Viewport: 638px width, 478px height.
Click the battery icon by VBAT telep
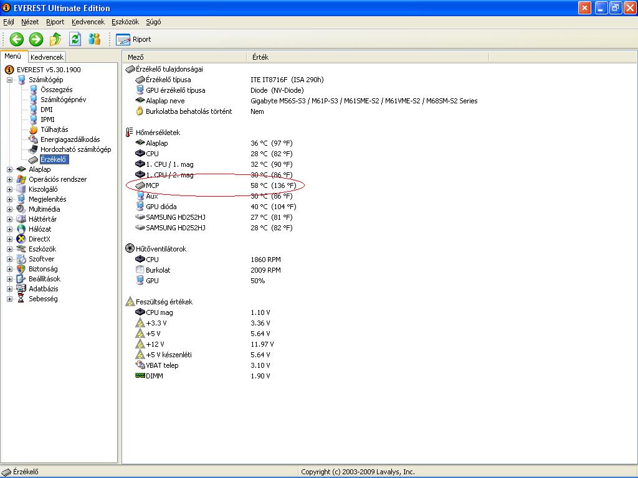(140, 365)
